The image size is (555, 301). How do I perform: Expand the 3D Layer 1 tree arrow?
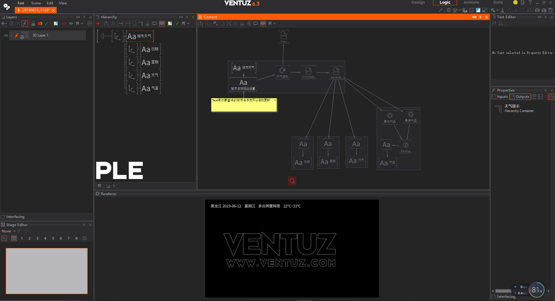[x=11, y=35]
